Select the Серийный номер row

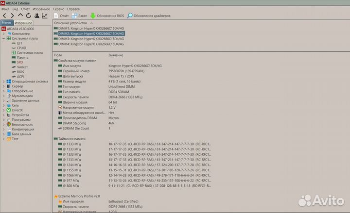click(101, 71)
